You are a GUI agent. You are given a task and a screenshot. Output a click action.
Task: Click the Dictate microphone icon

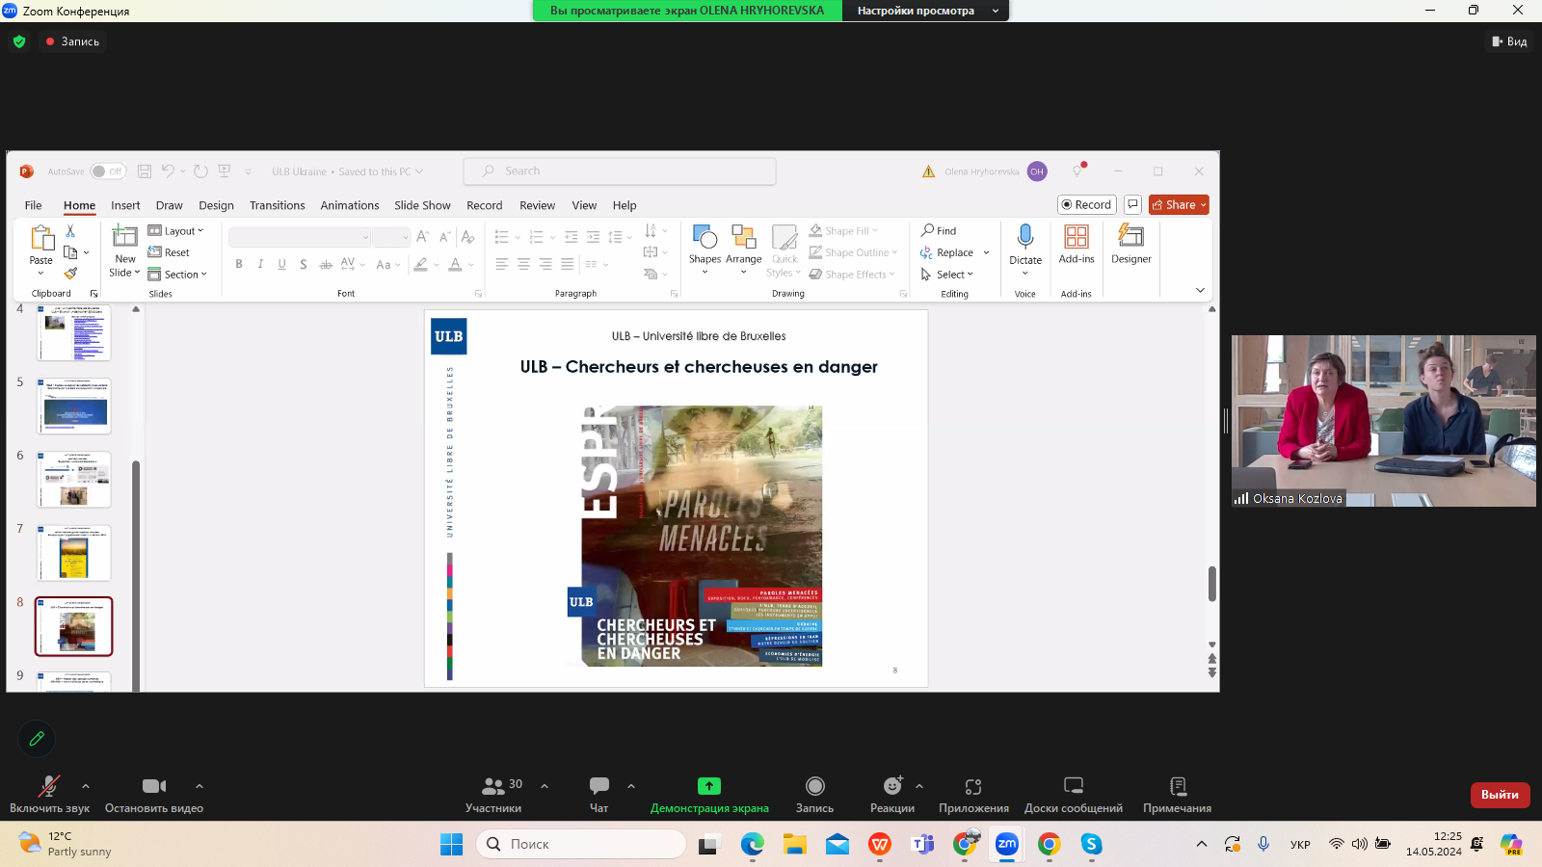[x=1025, y=237]
